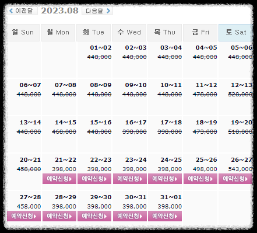
Task: Click the 27~28 date label
Action: coord(30,197)
